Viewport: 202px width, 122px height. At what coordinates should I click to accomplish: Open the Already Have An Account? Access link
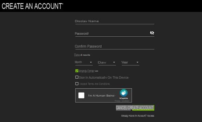[x=137, y=116]
